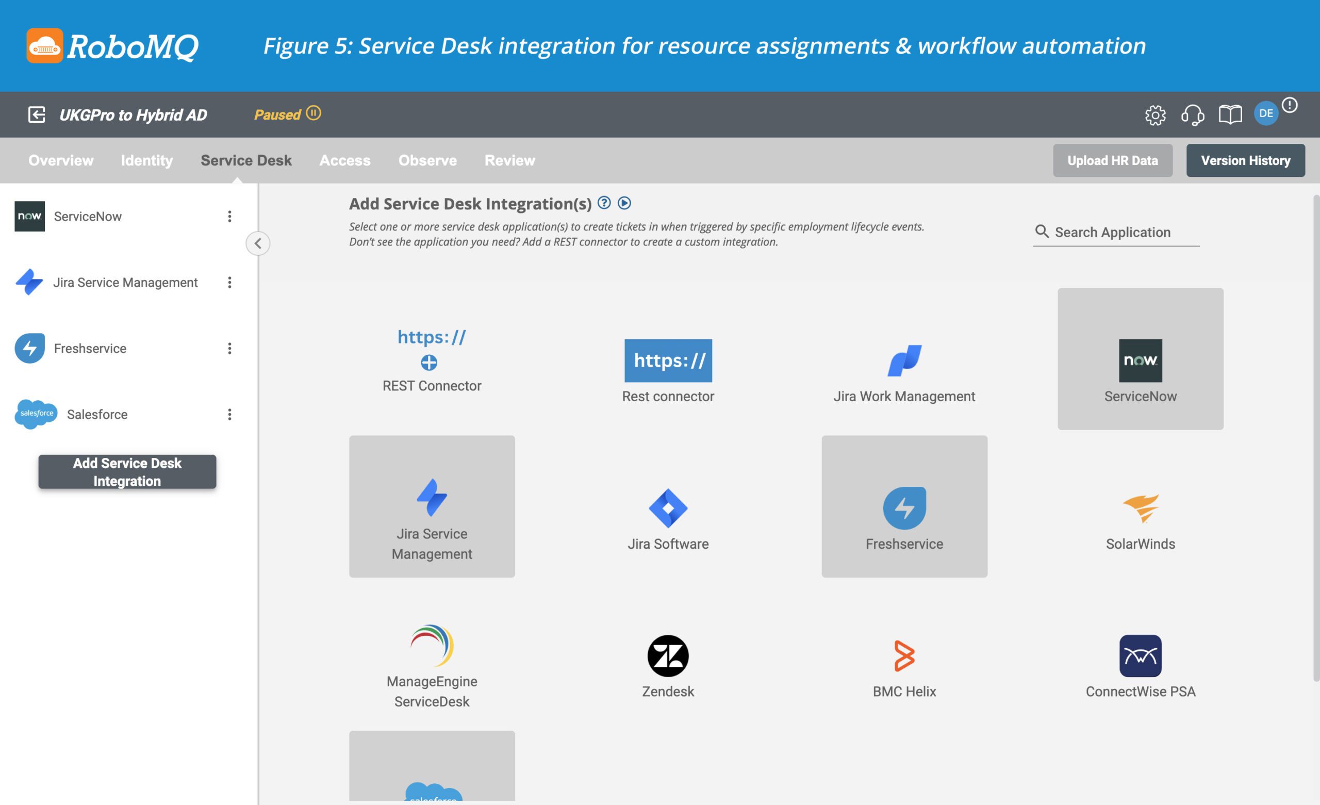
Task: Select the SolarWinds tile
Action: pos(1141,506)
